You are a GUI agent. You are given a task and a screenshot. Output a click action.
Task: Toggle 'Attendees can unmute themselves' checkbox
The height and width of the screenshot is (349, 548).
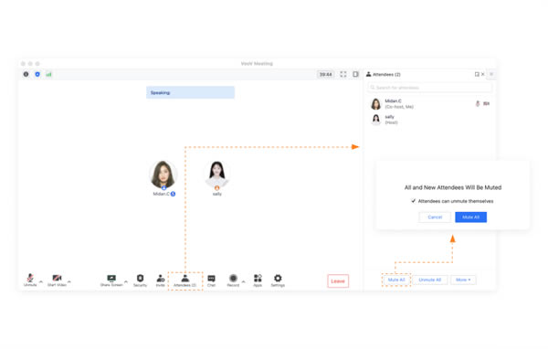[x=414, y=201]
